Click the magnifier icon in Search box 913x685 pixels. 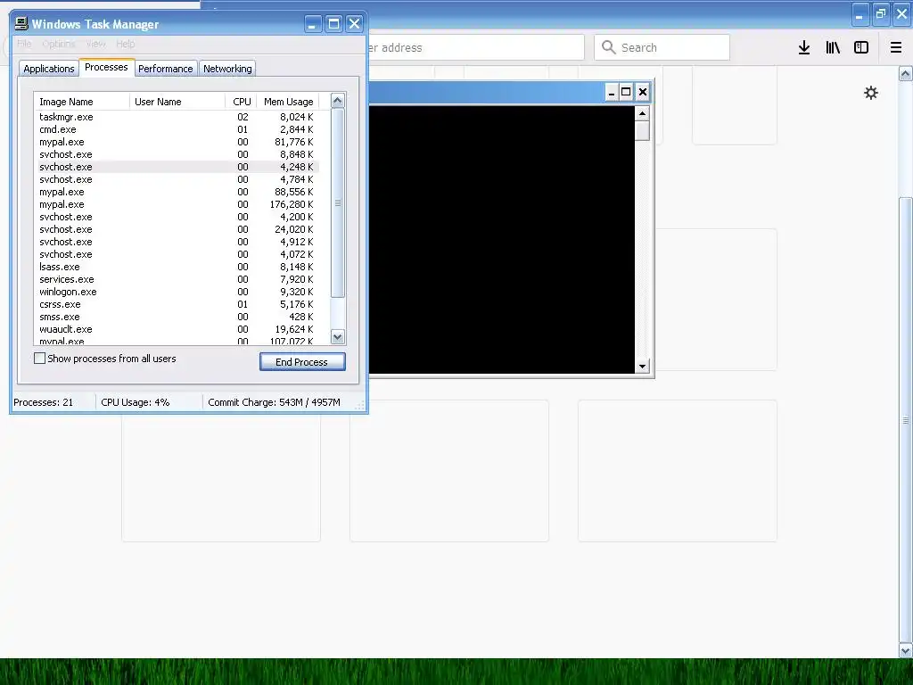(x=608, y=47)
